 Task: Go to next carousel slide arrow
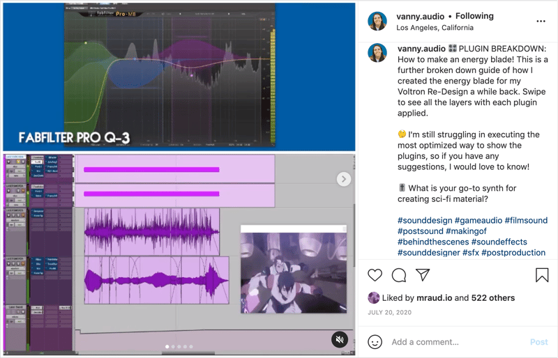344,179
